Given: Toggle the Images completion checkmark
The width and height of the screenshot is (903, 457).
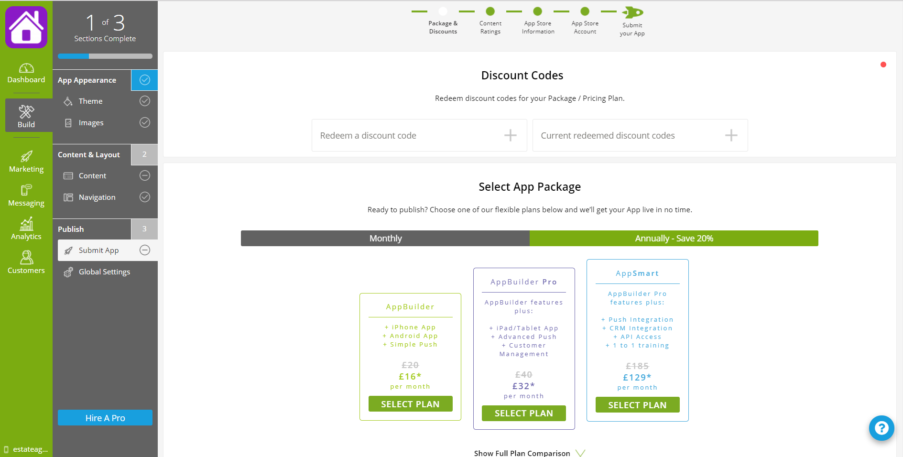Looking at the screenshot, I should (145, 122).
